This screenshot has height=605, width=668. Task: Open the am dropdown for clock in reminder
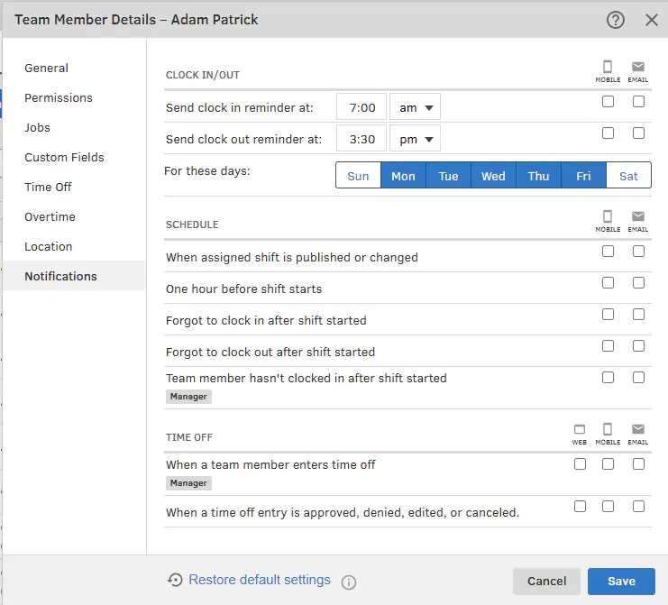pos(415,107)
